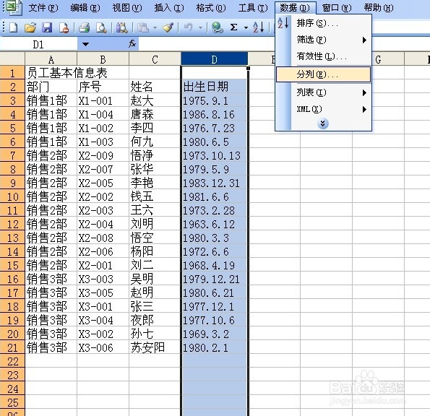The height and width of the screenshot is (416, 430).
Task: Click cell containing 员工基本信息表
Action: point(51,73)
